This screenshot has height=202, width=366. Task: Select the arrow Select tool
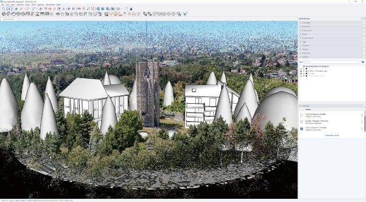point(9,9)
